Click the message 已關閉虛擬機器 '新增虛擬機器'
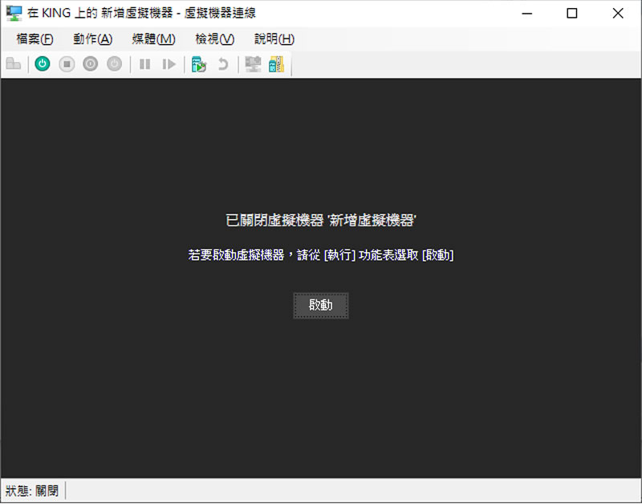Image resolution: width=642 pixels, height=504 pixels. [x=321, y=220]
